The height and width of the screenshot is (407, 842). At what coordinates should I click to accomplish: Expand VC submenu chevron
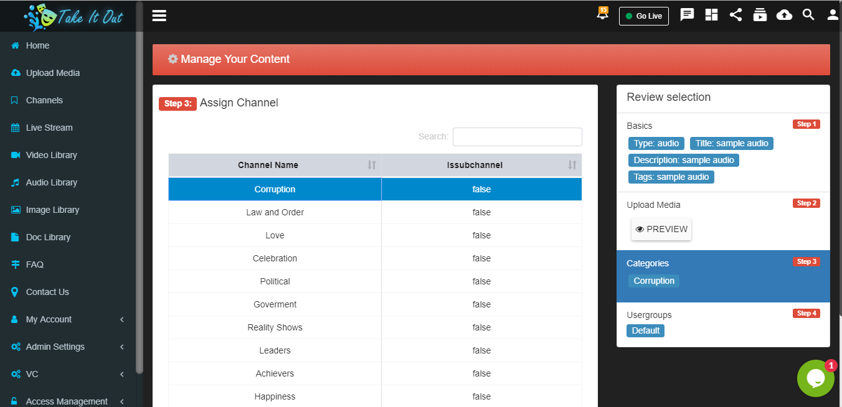[122, 374]
